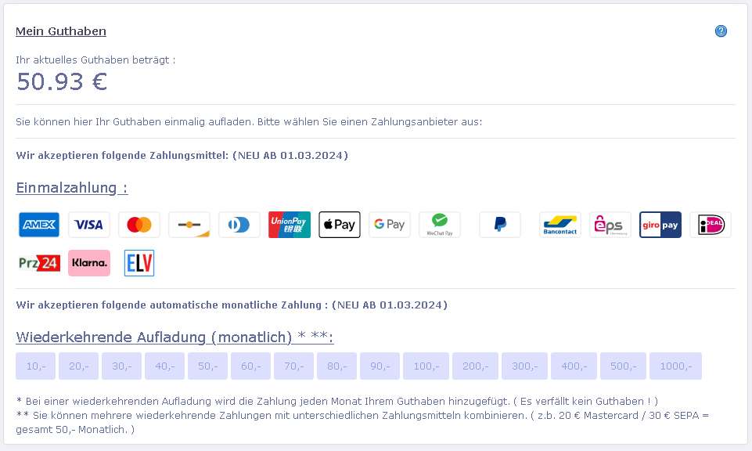Choose the ELV direct debit icon
This screenshot has height=451, width=752.
tap(139, 263)
